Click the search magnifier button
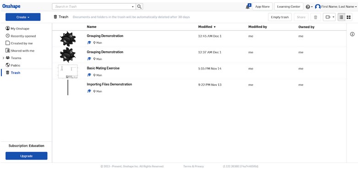The width and height of the screenshot is (358, 170). click(139, 6)
